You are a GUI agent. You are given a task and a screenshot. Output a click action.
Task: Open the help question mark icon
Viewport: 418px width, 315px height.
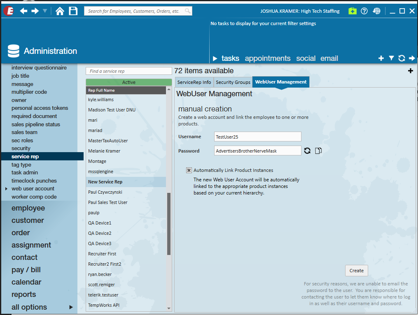(x=364, y=11)
